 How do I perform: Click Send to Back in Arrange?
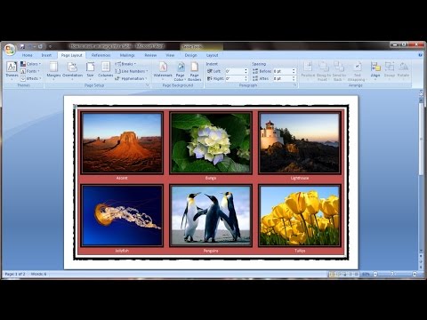point(339,71)
